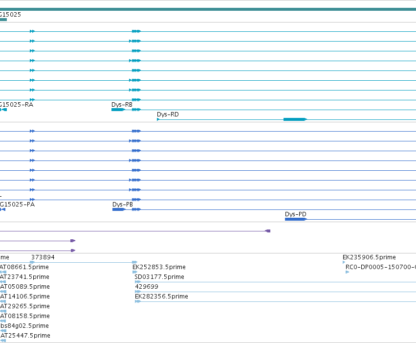
Task: Click the EK235906.5prime EST label
Action: tap(369, 257)
